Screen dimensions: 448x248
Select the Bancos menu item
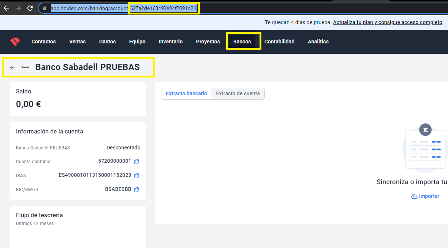click(242, 42)
